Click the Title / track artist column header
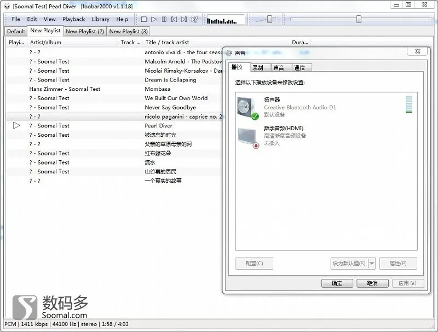Image resolution: width=438 pixels, height=332 pixels. 216,43
